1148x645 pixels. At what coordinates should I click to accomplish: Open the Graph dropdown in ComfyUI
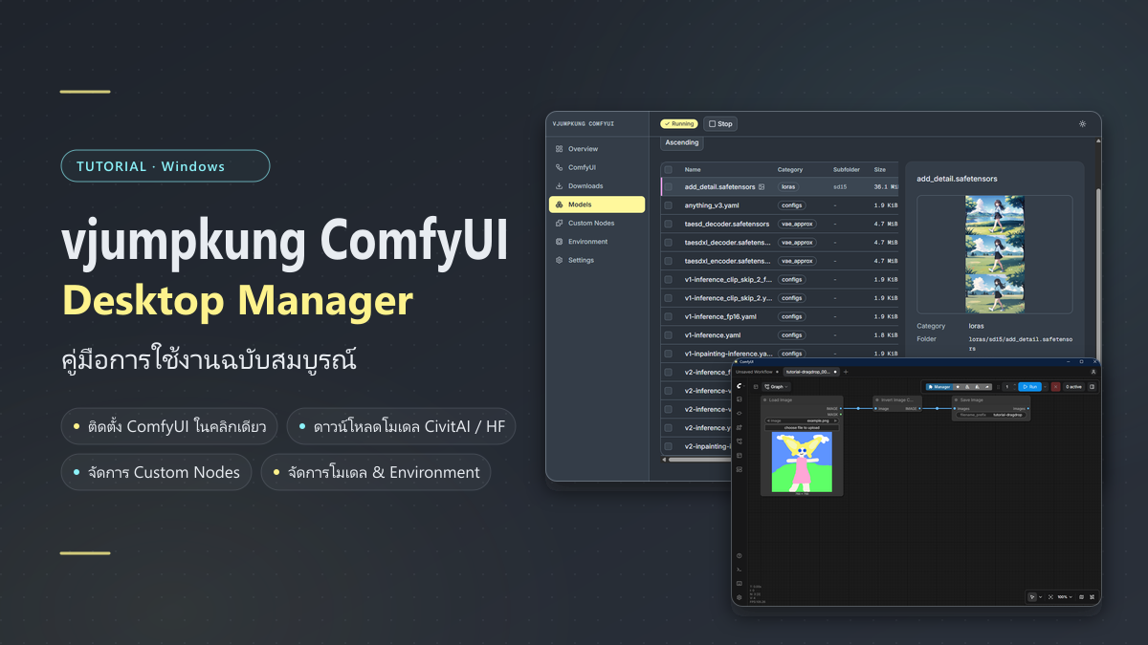(x=776, y=386)
